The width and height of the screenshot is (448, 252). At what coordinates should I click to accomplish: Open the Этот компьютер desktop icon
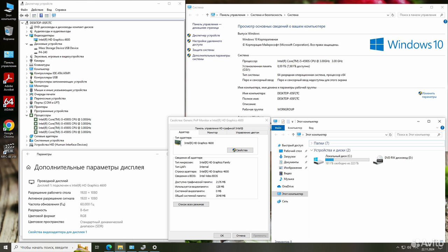coord(9,11)
